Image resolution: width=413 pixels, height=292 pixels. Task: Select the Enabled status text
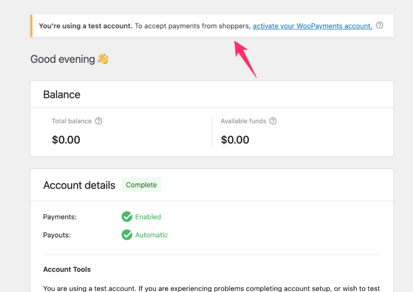click(149, 216)
